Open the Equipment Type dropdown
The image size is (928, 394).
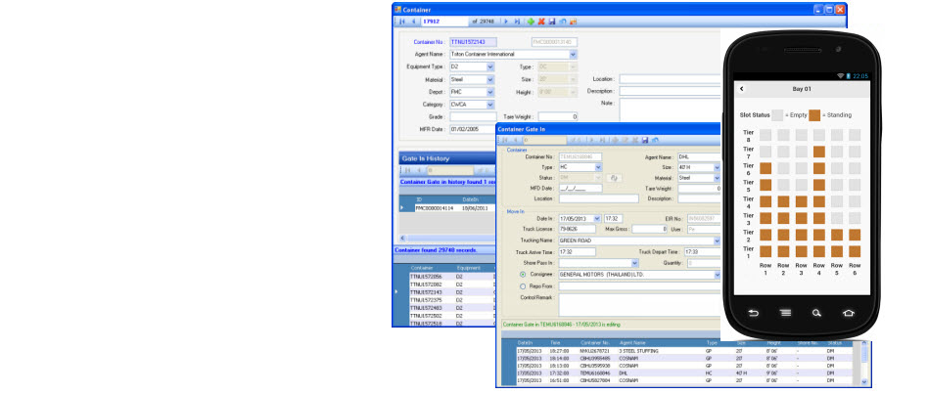pos(490,66)
